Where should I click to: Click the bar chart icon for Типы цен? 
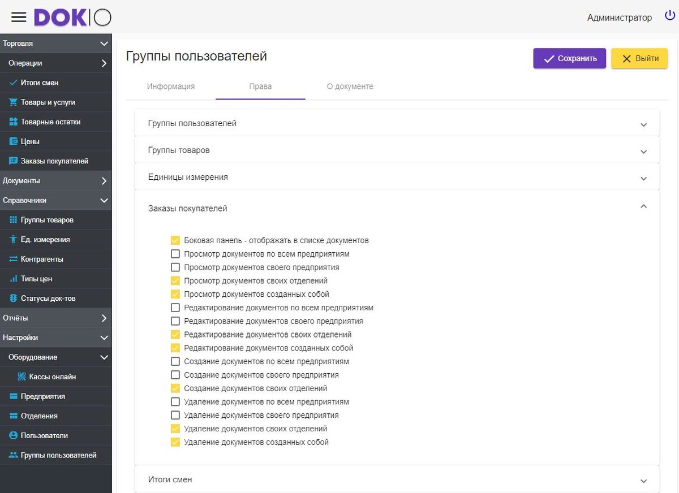coord(14,279)
